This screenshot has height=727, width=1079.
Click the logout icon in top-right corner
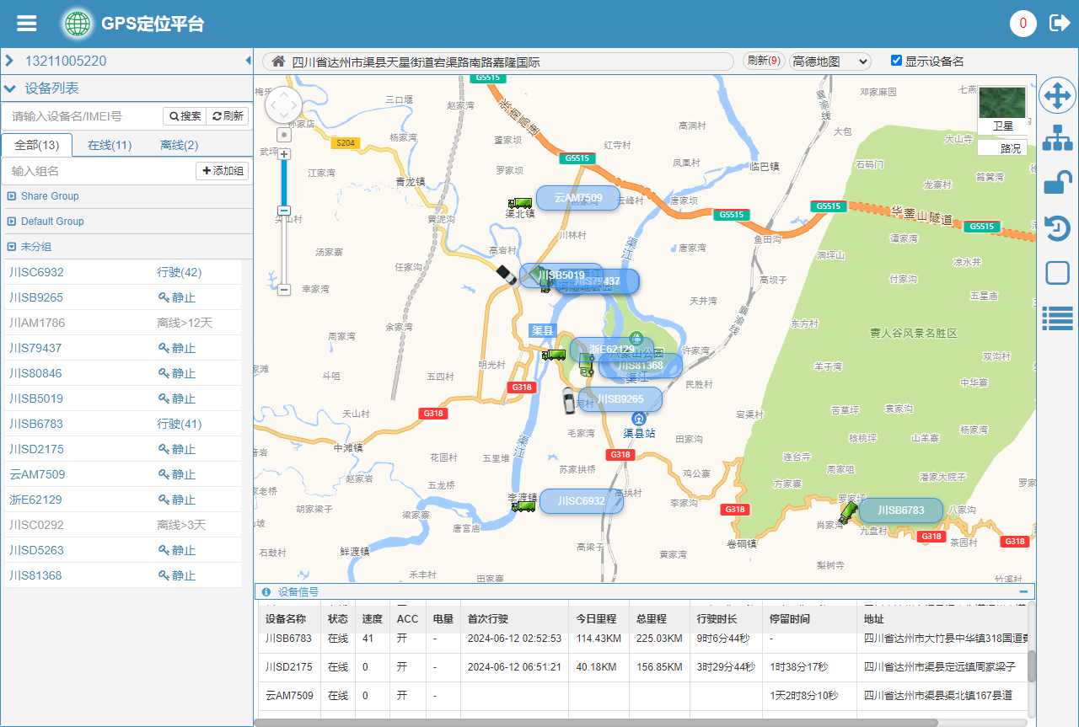[1059, 23]
